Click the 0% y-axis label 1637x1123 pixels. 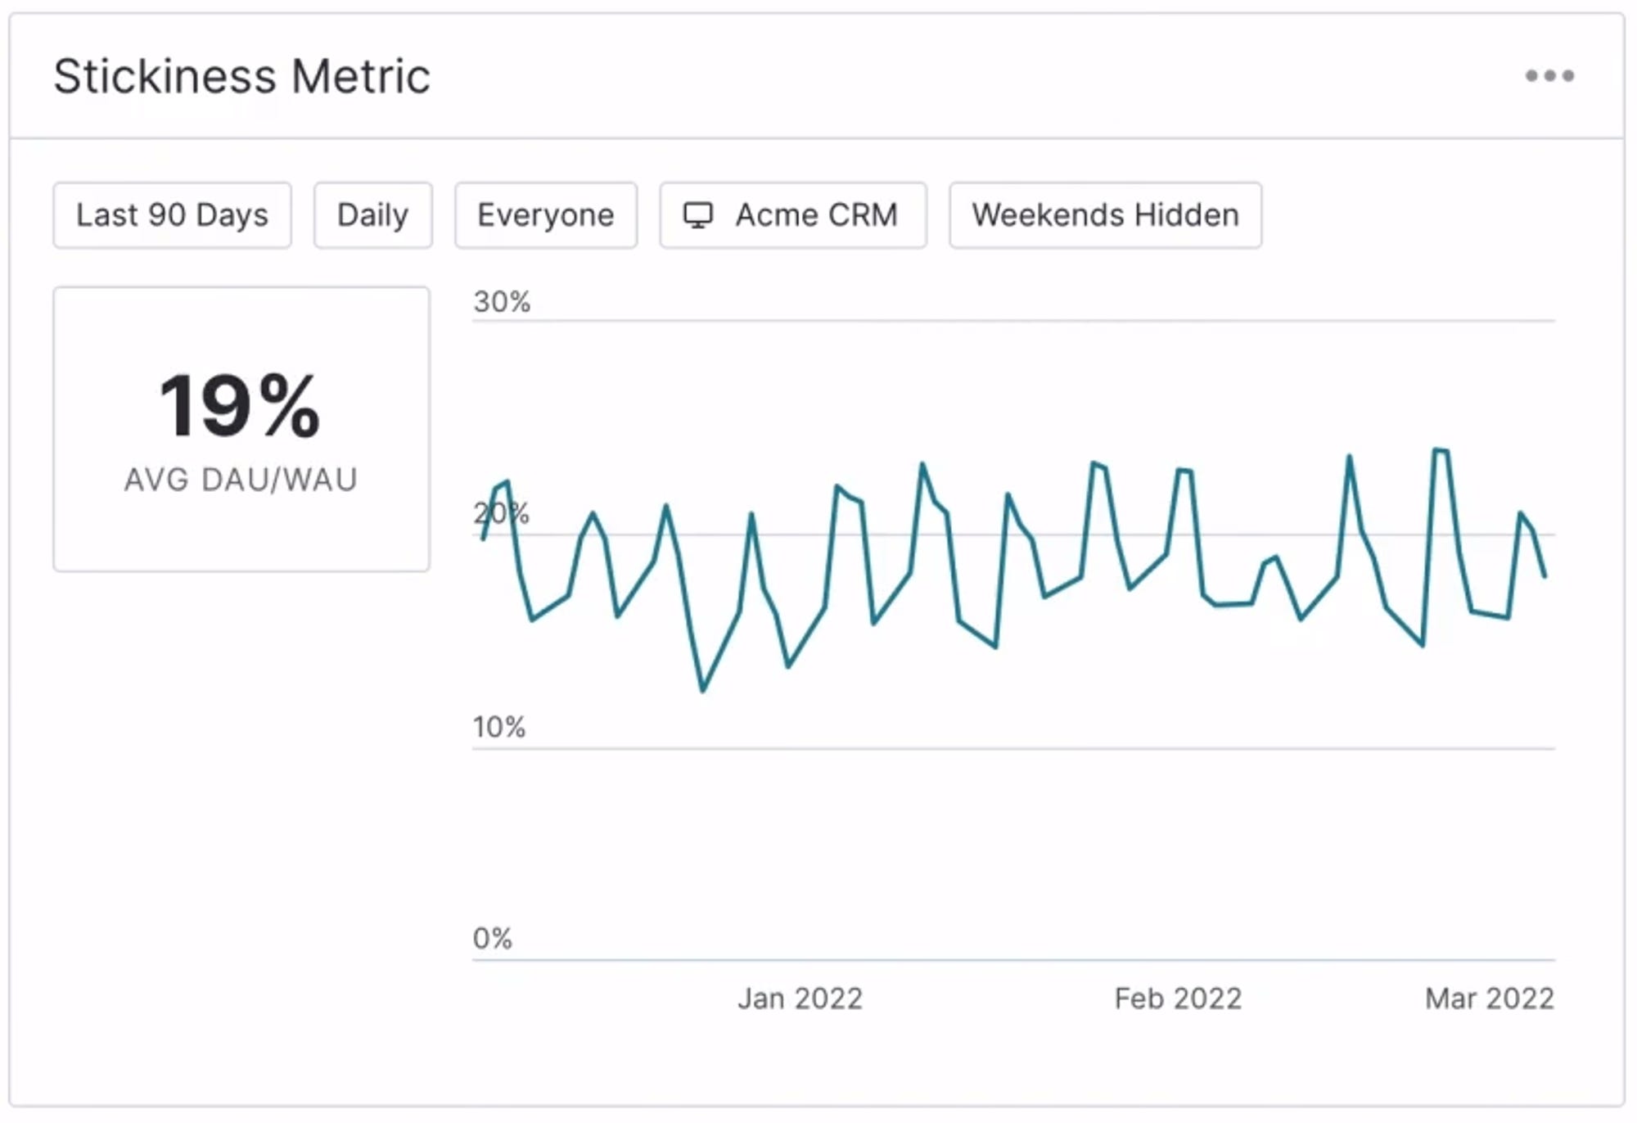[x=493, y=938]
